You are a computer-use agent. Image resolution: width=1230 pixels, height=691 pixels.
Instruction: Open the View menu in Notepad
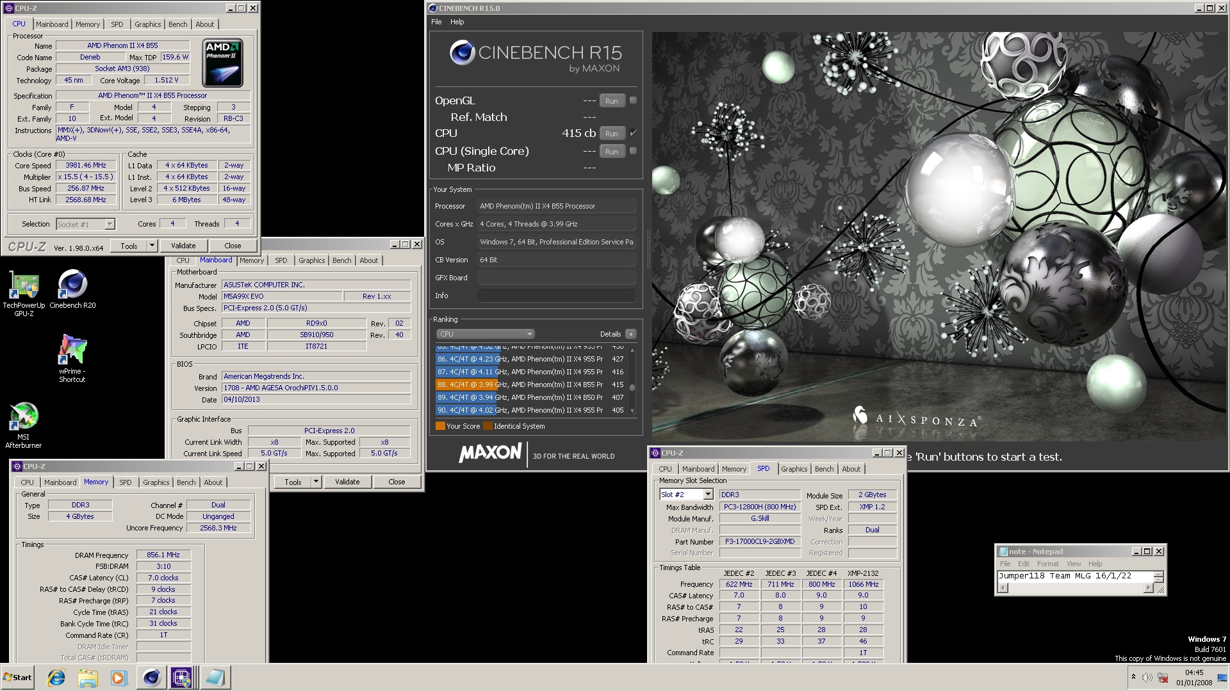pos(1074,564)
